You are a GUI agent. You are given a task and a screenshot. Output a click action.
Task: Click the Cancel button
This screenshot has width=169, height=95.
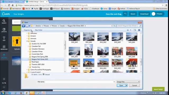[134, 85]
